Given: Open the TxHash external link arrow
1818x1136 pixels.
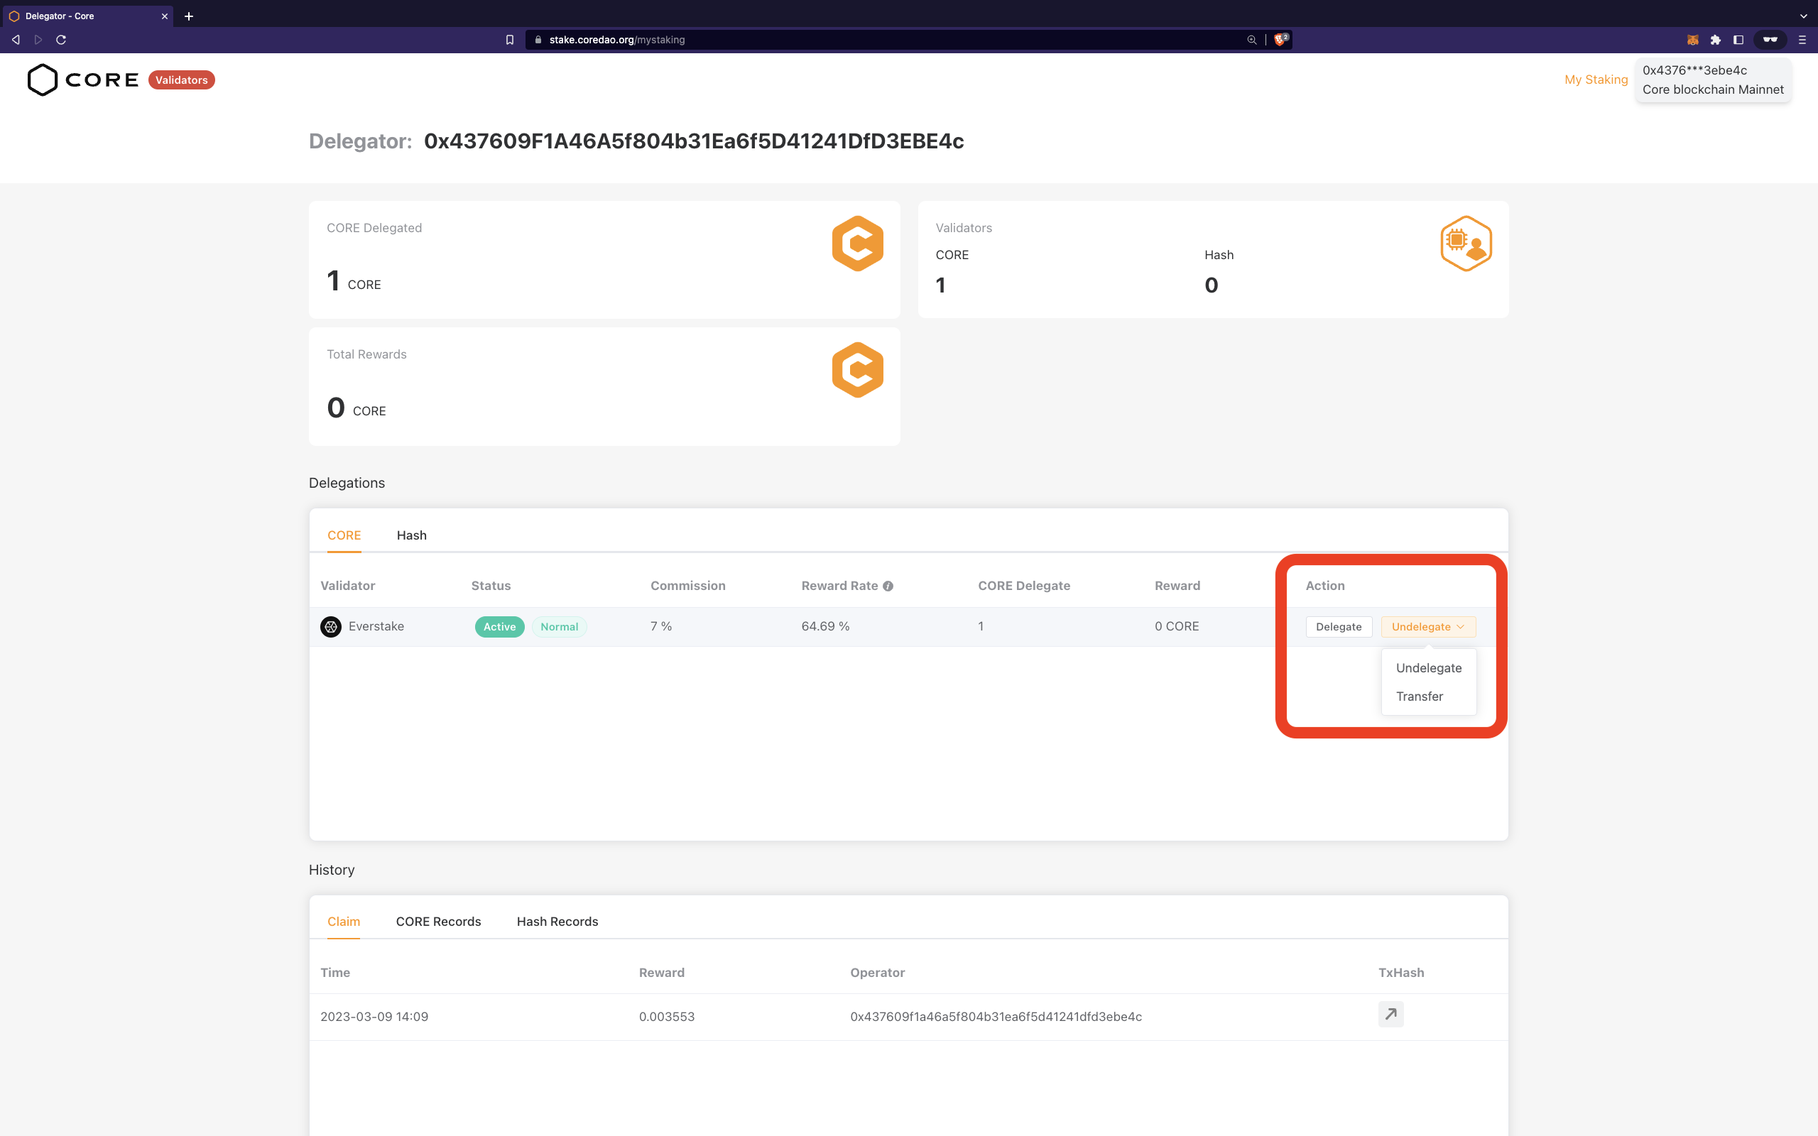Looking at the screenshot, I should [1390, 1014].
